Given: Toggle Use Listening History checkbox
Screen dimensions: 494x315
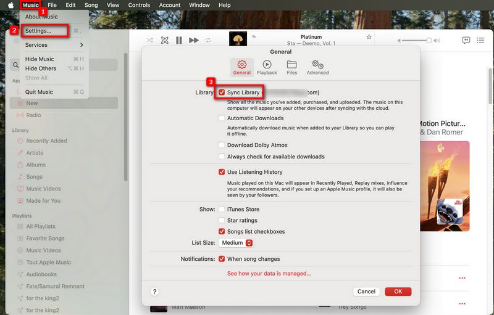Looking at the screenshot, I should pos(222,172).
